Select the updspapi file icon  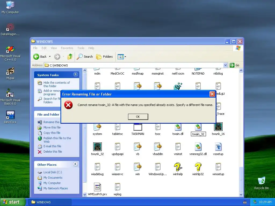coord(118,149)
